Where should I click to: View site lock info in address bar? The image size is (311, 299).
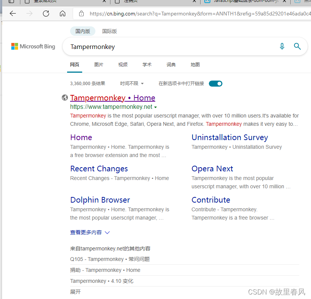pyautogui.click(x=81, y=14)
